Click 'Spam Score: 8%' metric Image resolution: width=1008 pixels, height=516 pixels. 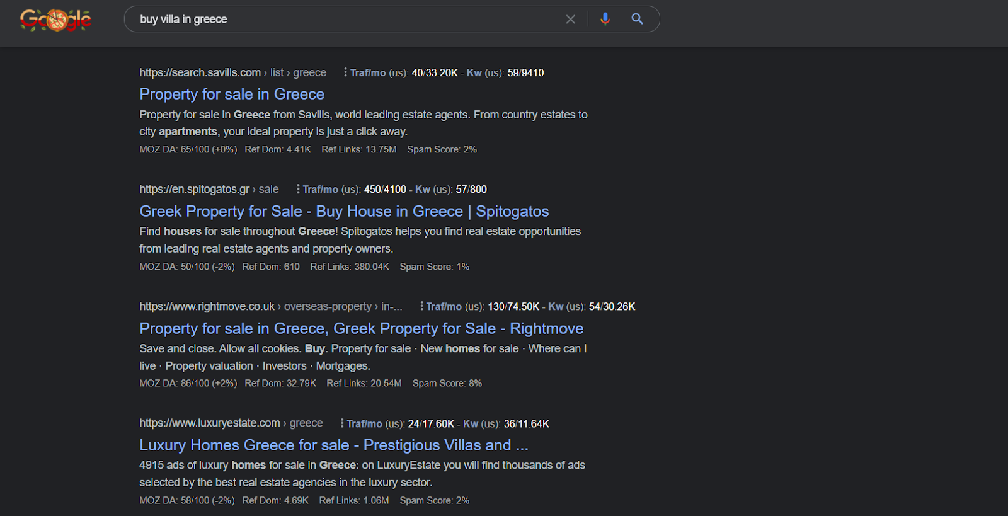point(447,383)
